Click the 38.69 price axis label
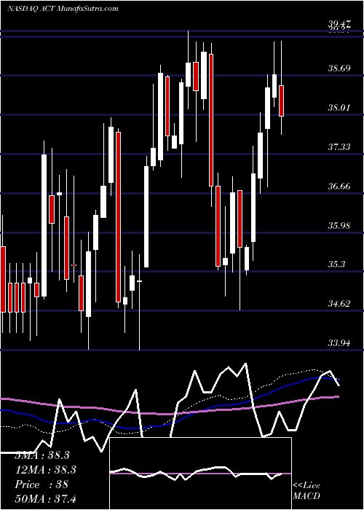Screen dimensions: 364x510 [339, 68]
